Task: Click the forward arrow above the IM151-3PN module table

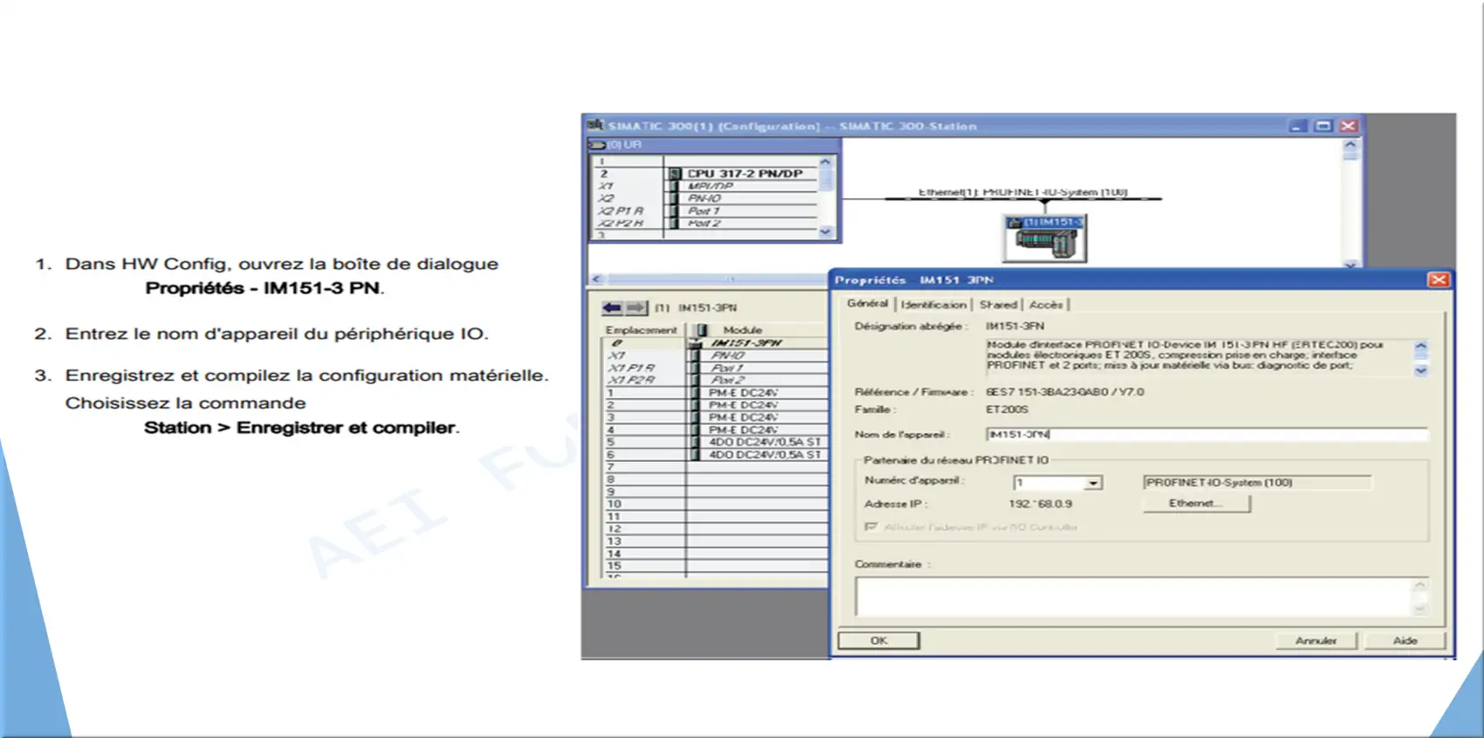Action: [636, 307]
